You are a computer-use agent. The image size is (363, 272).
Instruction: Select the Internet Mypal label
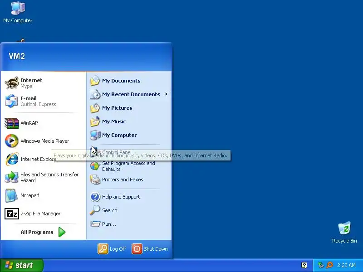tap(31, 83)
